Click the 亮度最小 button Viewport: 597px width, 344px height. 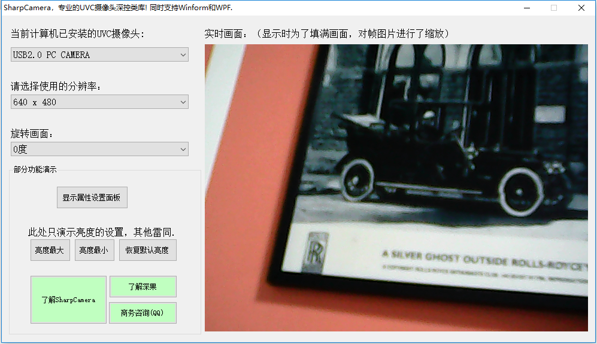point(95,250)
